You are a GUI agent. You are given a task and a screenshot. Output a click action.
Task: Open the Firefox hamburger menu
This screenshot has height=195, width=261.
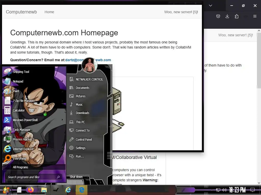pyautogui.click(x=255, y=16)
